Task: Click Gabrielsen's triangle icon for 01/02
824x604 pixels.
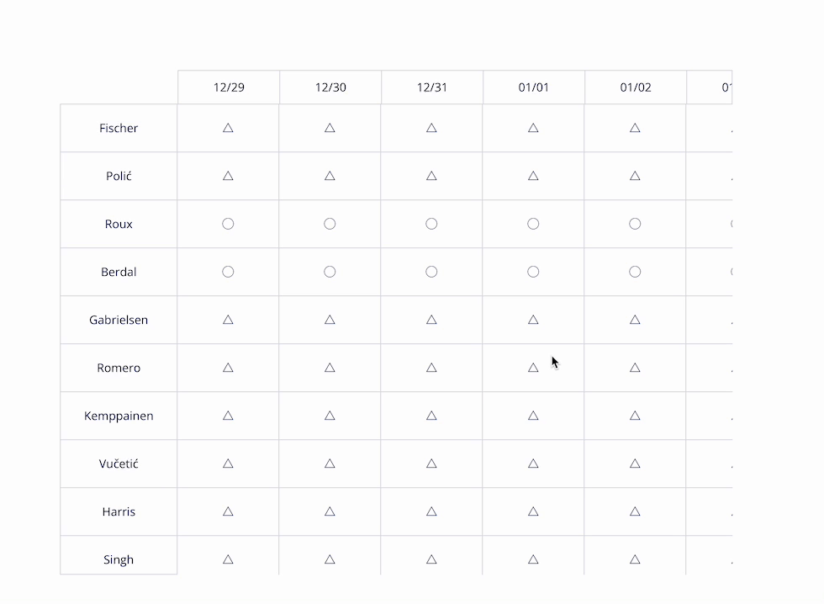Action: [635, 320]
